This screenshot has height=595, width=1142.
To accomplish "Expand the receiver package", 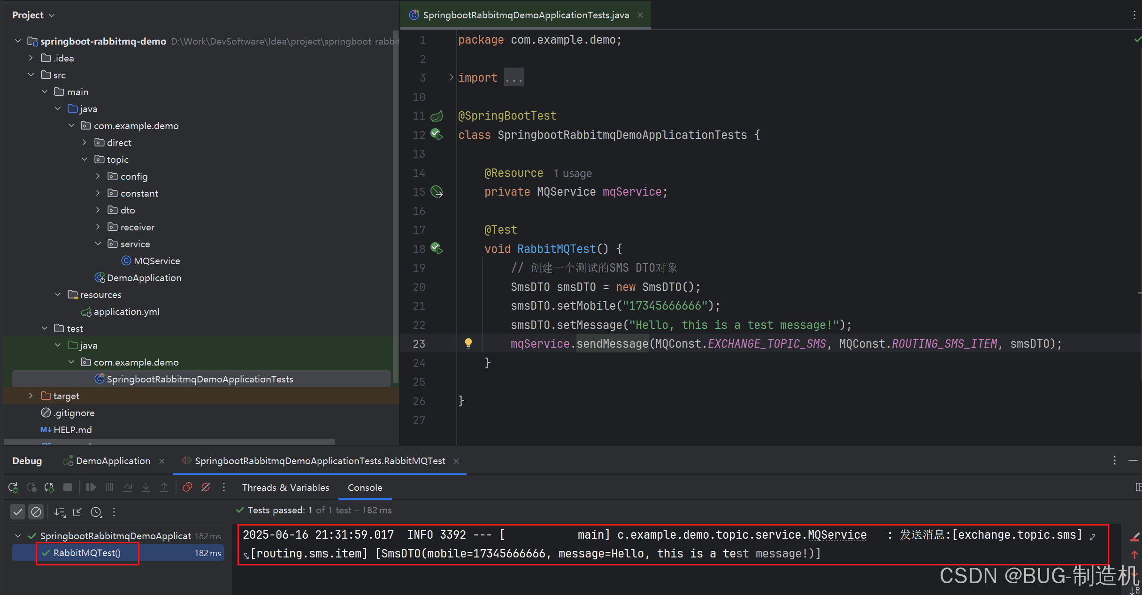I will coord(98,227).
